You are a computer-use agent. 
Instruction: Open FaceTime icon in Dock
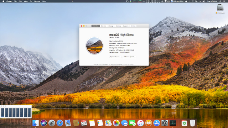(132, 123)
